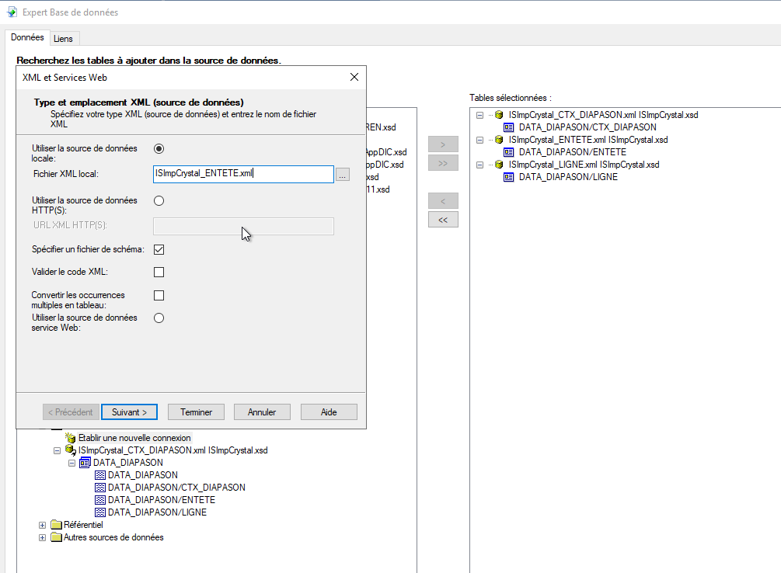Click the DATA_DIAPASON/LIGNE table icon in the left tree
The height and width of the screenshot is (573, 781).
tap(99, 512)
